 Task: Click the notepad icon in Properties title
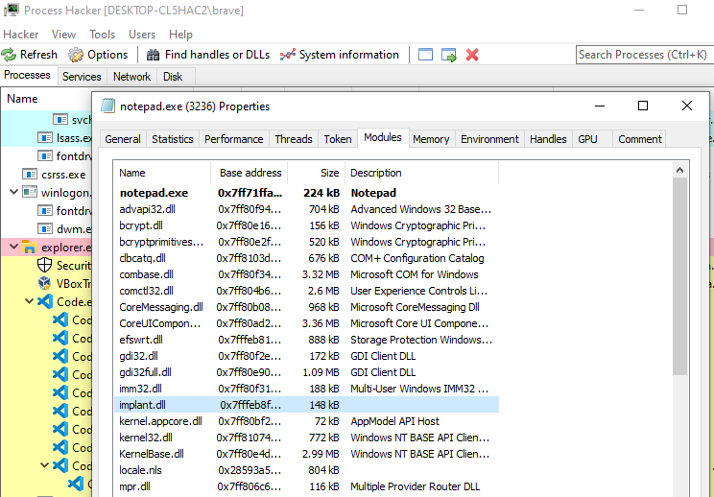point(107,106)
